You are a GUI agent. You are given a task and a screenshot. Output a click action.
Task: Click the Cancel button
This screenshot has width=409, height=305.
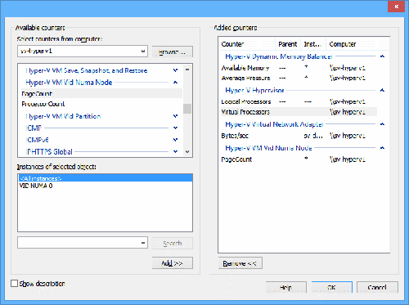point(377,287)
